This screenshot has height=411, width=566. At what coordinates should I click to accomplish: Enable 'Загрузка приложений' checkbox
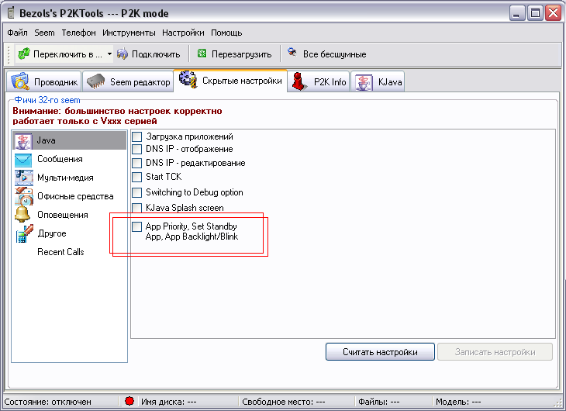pyautogui.click(x=136, y=136)
